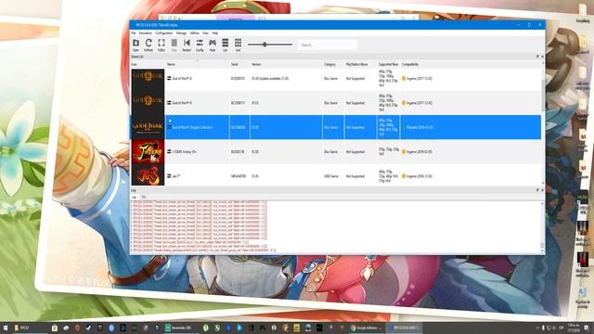Click the 'HDD Game' category cell
594x334 pixels.
331,176
